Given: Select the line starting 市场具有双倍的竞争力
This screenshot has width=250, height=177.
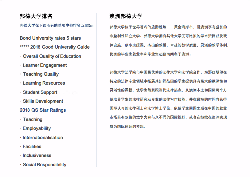Looking at the screenshot, I should click(x=168, y=117).
